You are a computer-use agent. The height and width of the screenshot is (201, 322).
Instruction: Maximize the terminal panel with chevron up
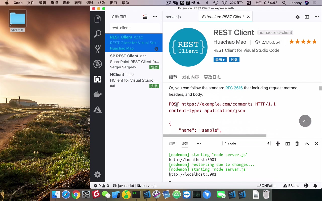pos(307,144)
